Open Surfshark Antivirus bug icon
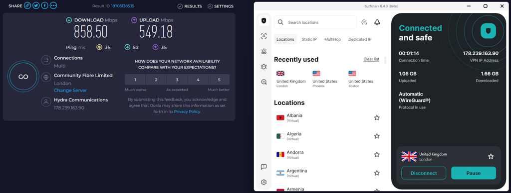The image size is (511, 193). click(263, 67)
